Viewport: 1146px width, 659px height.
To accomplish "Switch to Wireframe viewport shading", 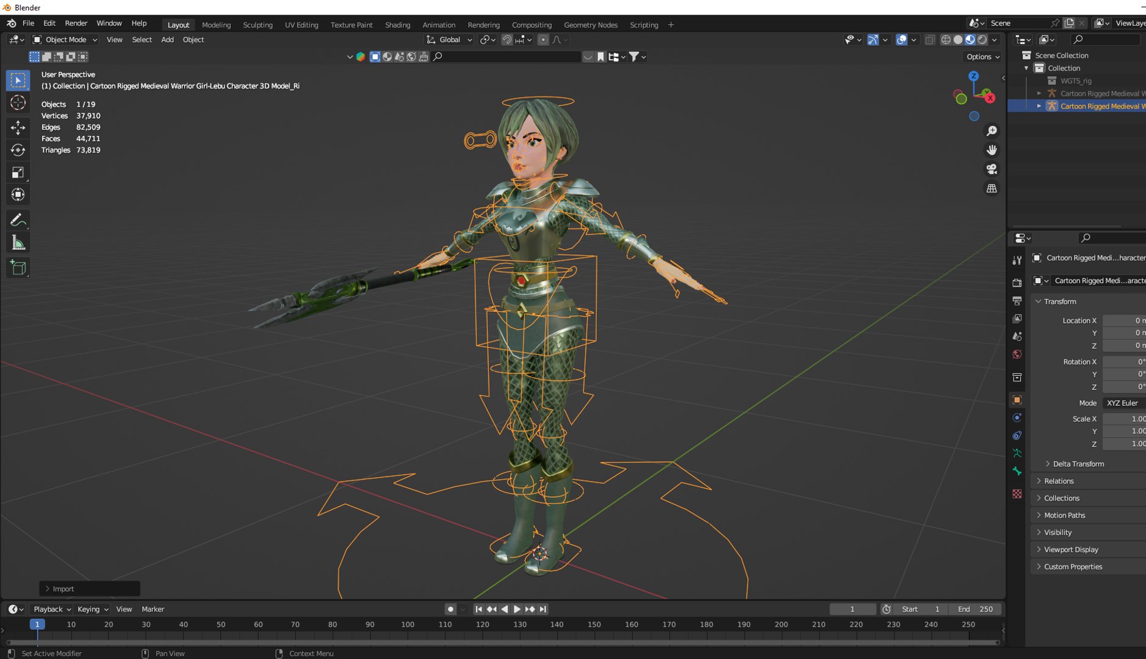I will (946, 40).
